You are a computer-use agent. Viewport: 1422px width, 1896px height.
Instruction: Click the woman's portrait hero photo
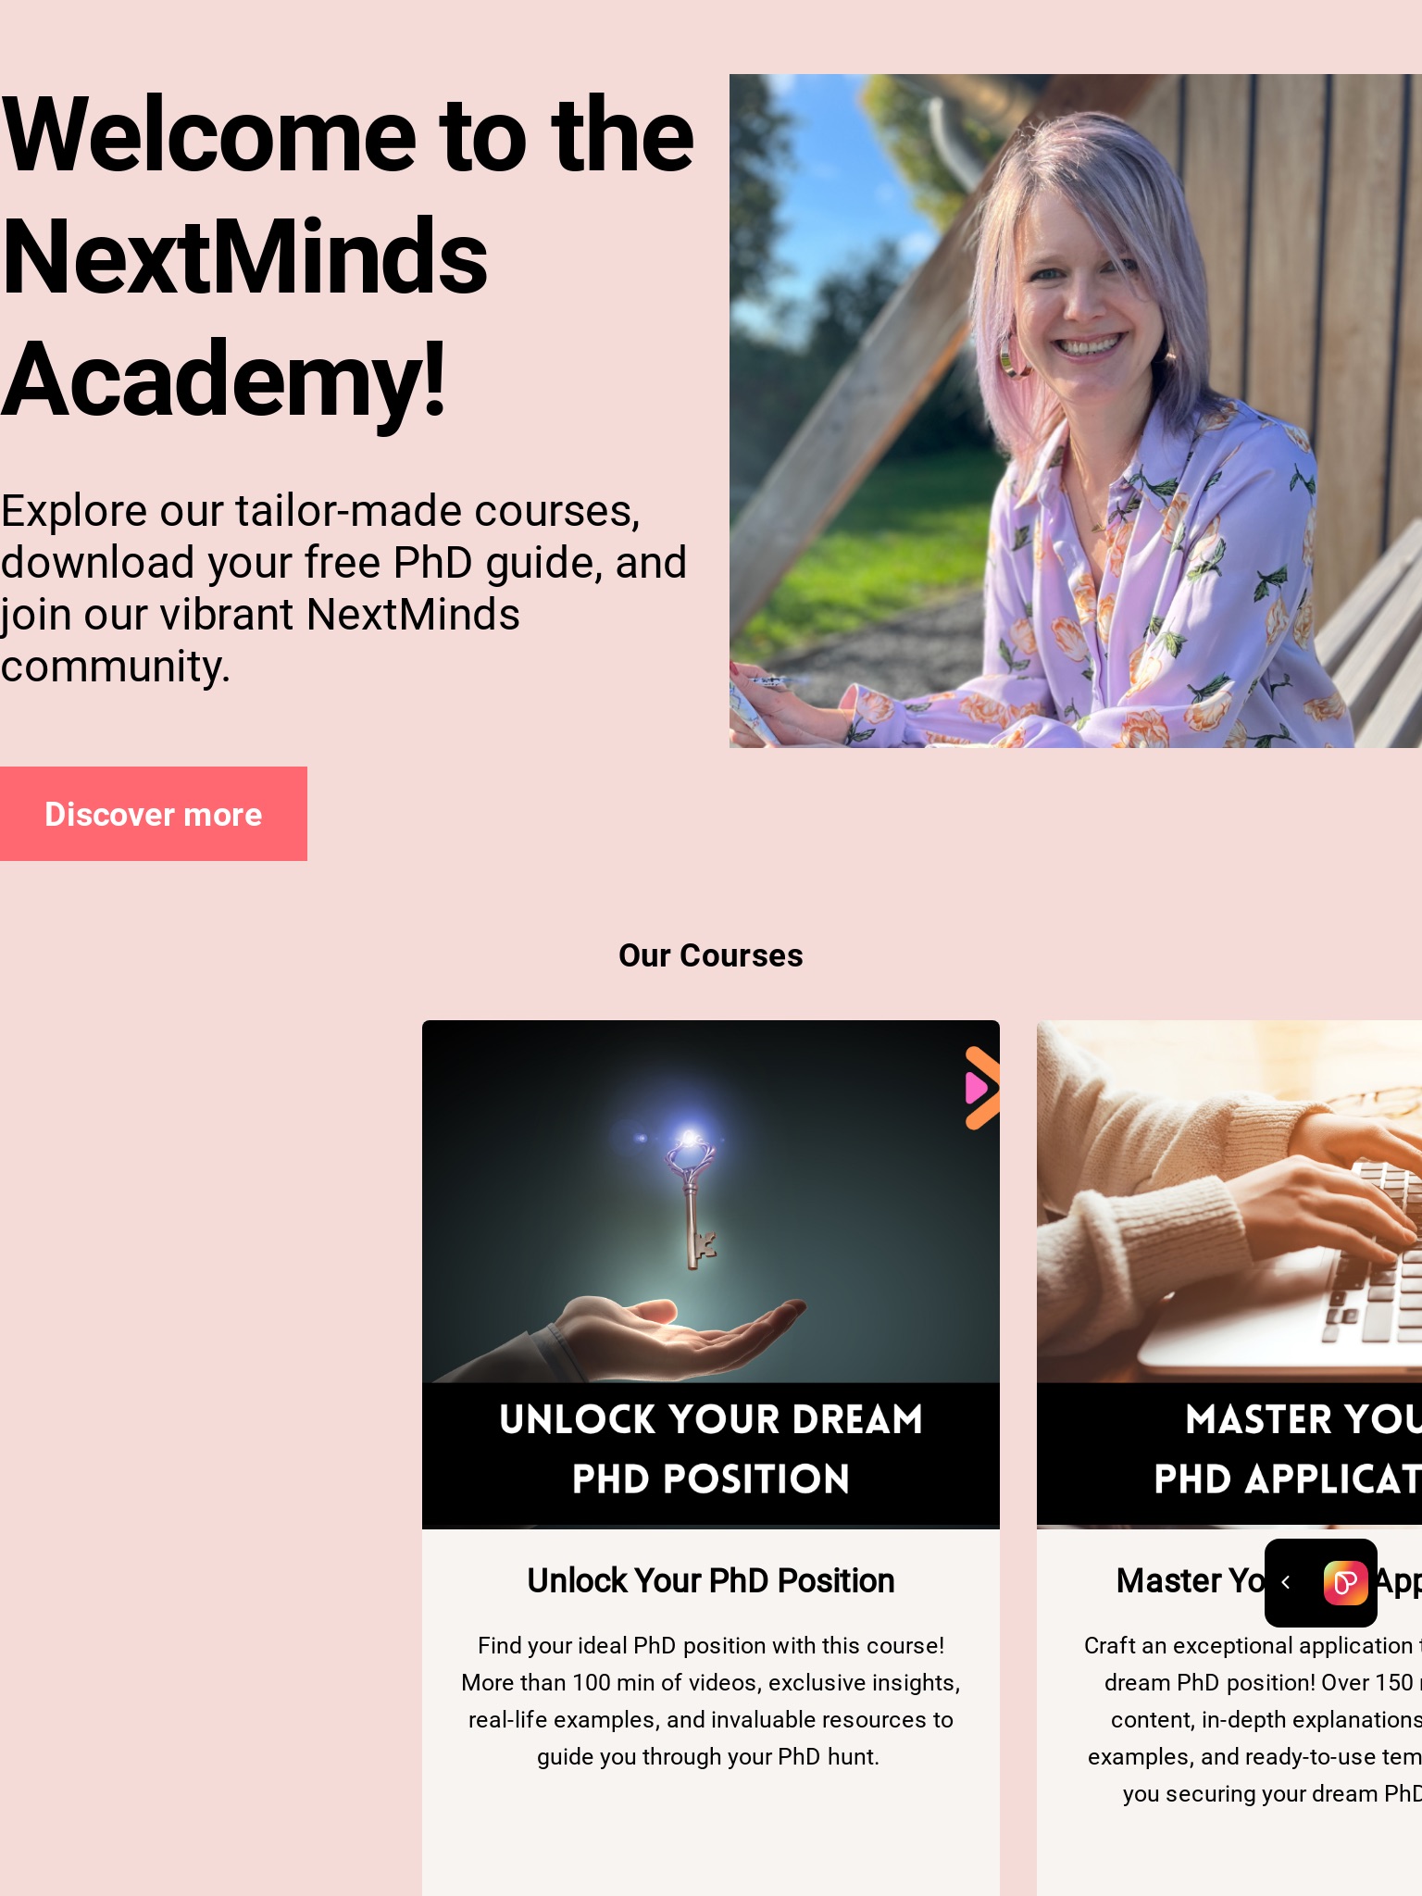(1076, 411)
